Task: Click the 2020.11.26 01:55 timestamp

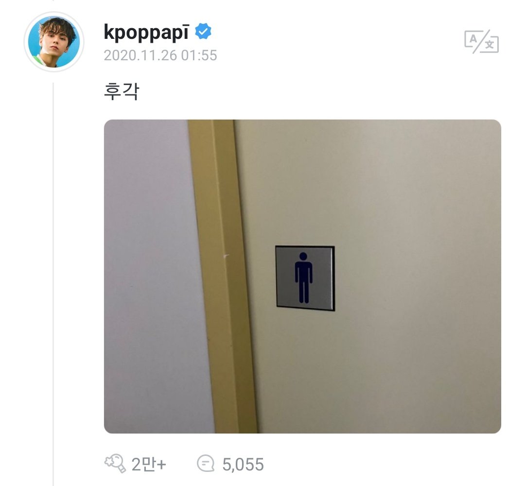Action: [x=160, y=55]
